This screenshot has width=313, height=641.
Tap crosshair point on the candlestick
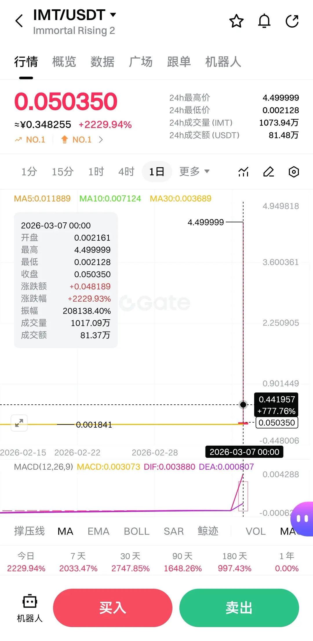pyautogui.click(x=243, y=404)
